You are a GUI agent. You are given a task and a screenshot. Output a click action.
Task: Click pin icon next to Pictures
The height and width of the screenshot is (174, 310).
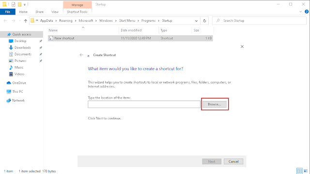[41, 61]
